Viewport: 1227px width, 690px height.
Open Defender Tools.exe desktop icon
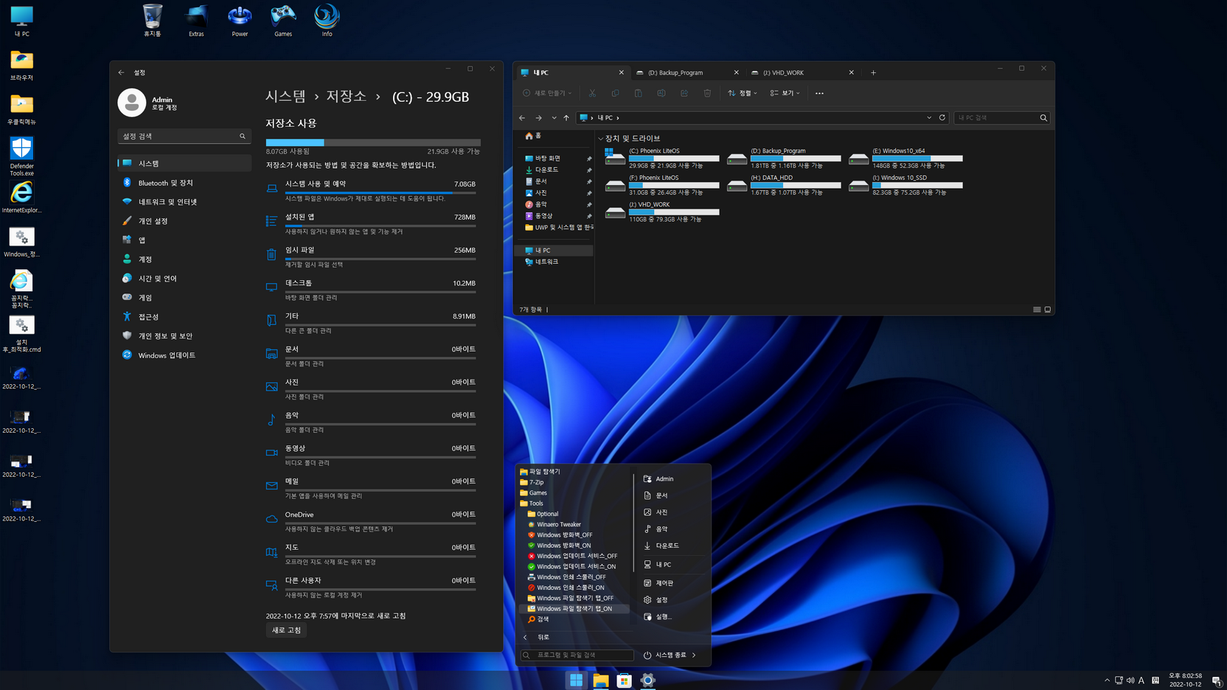pos(21,156)
